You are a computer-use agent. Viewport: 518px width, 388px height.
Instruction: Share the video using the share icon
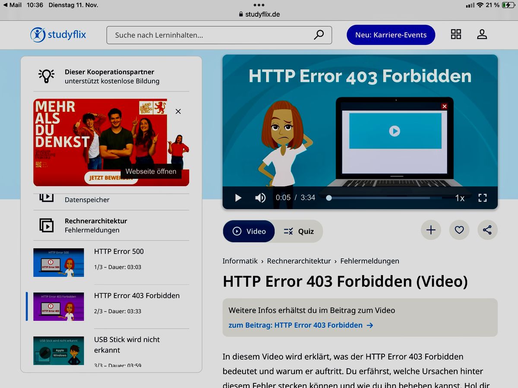click(487, 230)
